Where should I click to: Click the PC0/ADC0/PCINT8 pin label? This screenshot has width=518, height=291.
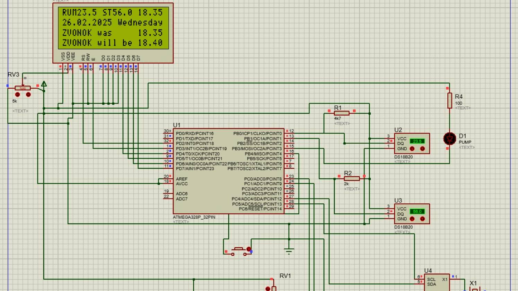[263, 179]
